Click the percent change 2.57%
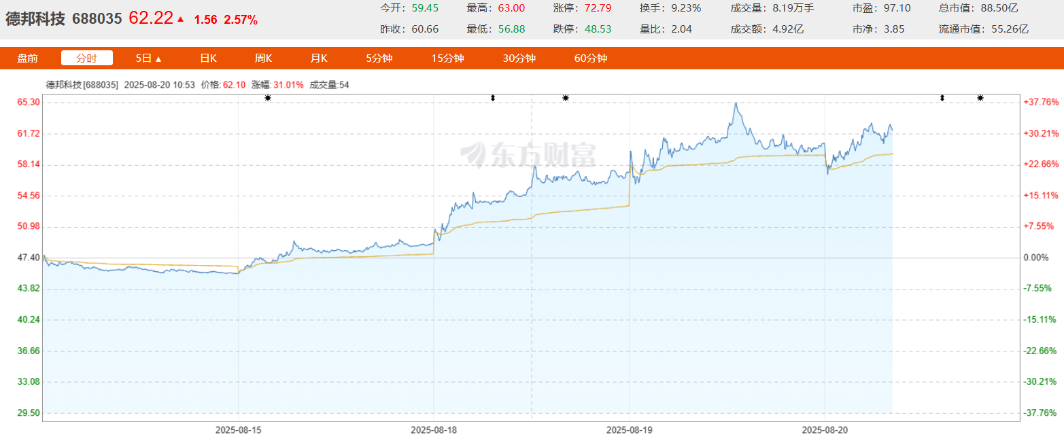1064x435 pixels. [x=242, y=20]
